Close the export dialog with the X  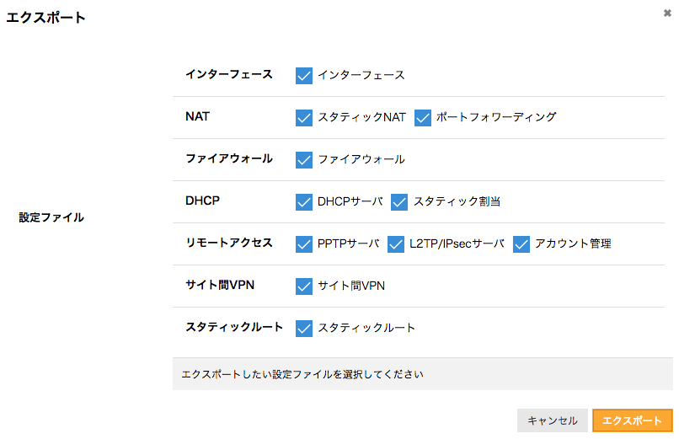pos(667,13)
